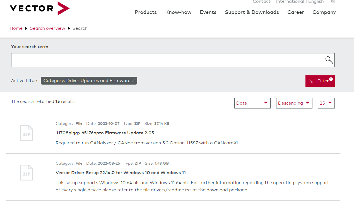This screenshot has width=354, height=205.
Task: Click the magnifier search icon
Action: point(329,60)
